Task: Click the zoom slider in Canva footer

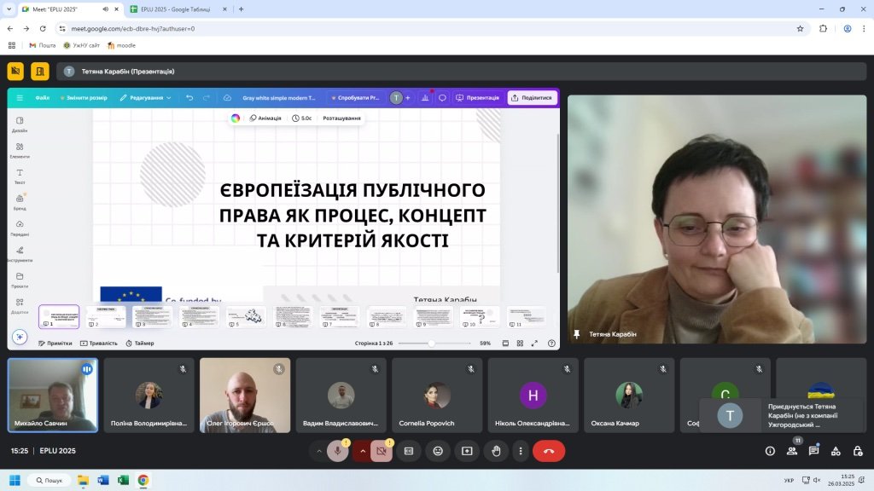Action: click(x=431, y=344)
